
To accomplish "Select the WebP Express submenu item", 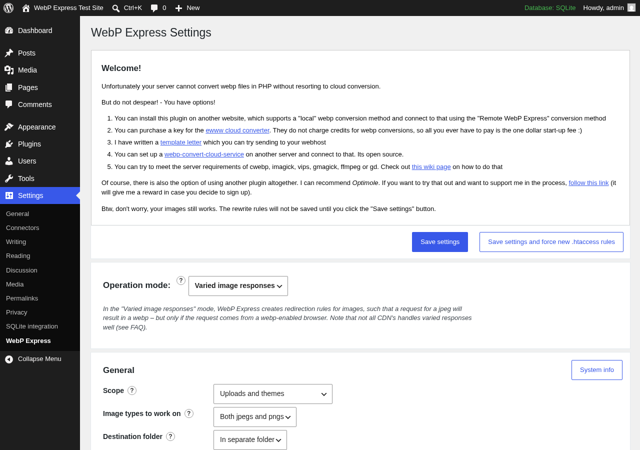I will click(28, 340).
